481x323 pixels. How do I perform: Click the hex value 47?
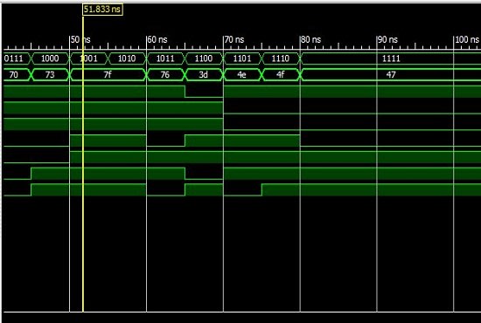point(391,75)
